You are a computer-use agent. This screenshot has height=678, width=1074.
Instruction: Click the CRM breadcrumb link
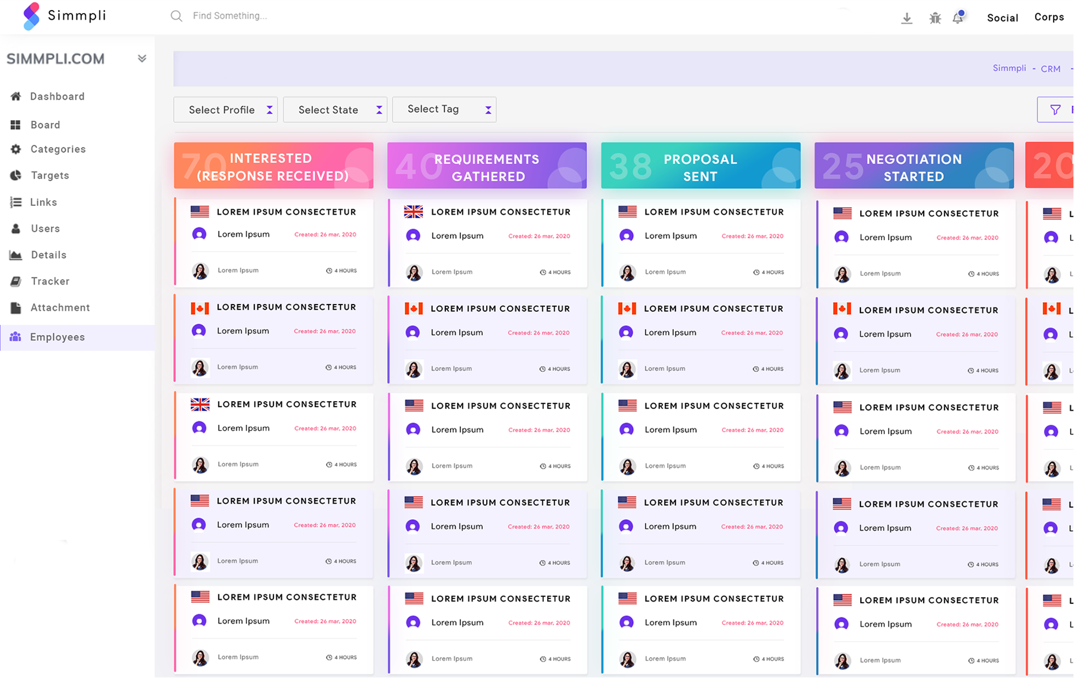pos(1050,69)
